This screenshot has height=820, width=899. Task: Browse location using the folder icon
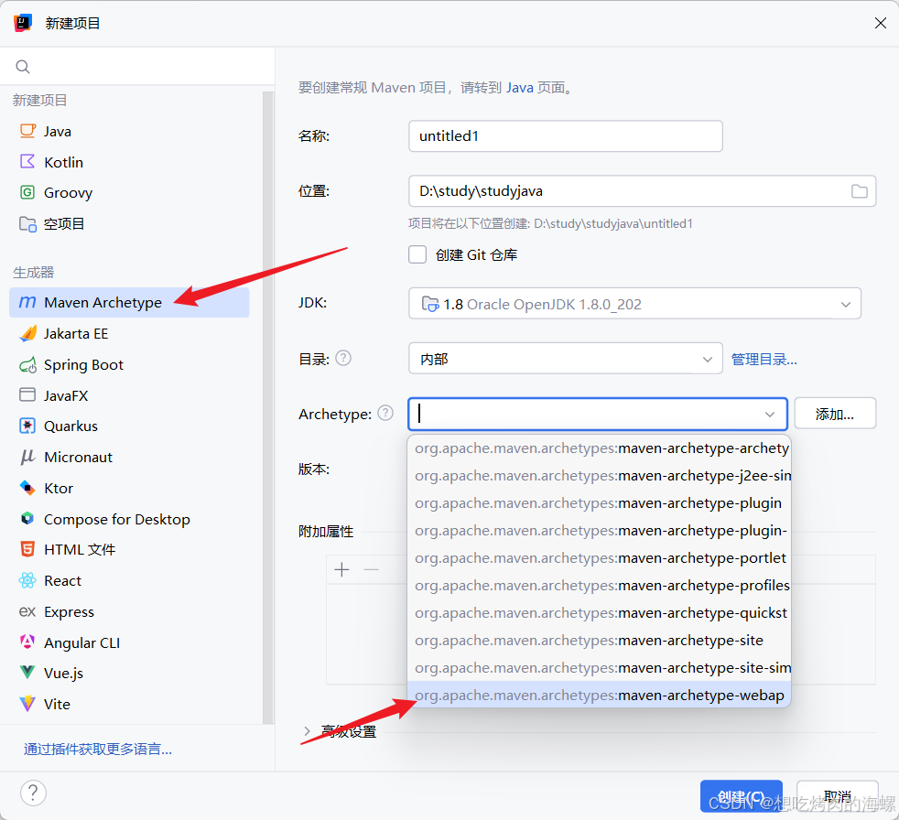pyautogui.click(x=859, y=191)
